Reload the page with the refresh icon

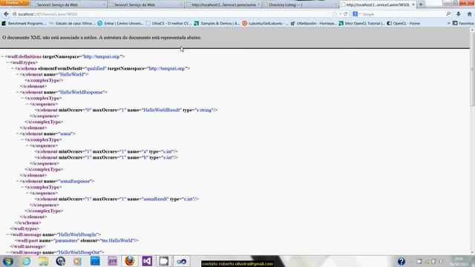(345, 14)
